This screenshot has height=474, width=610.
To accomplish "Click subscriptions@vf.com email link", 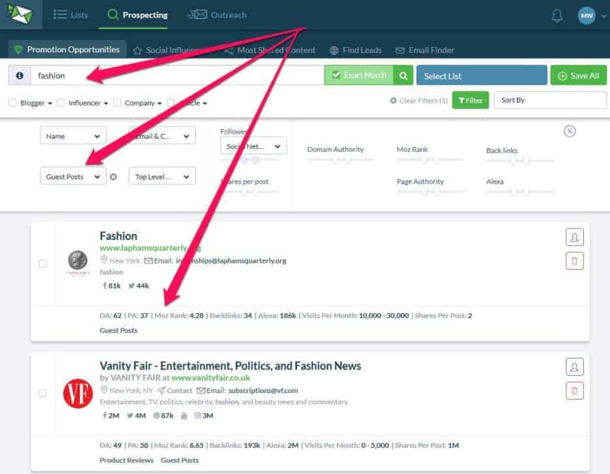I will (x=263, y=390).
